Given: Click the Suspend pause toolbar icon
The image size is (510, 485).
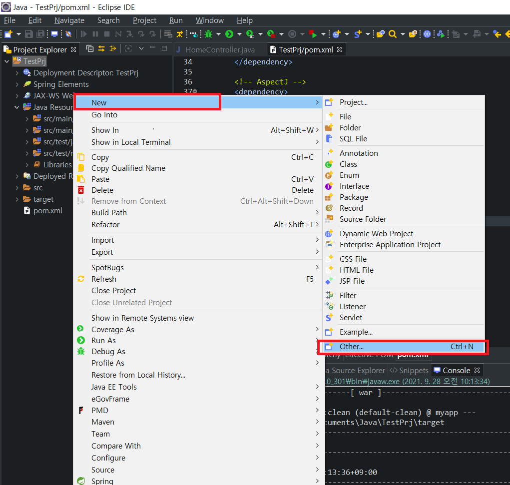Looking at the screenshot, I should [x=95, y=34].
